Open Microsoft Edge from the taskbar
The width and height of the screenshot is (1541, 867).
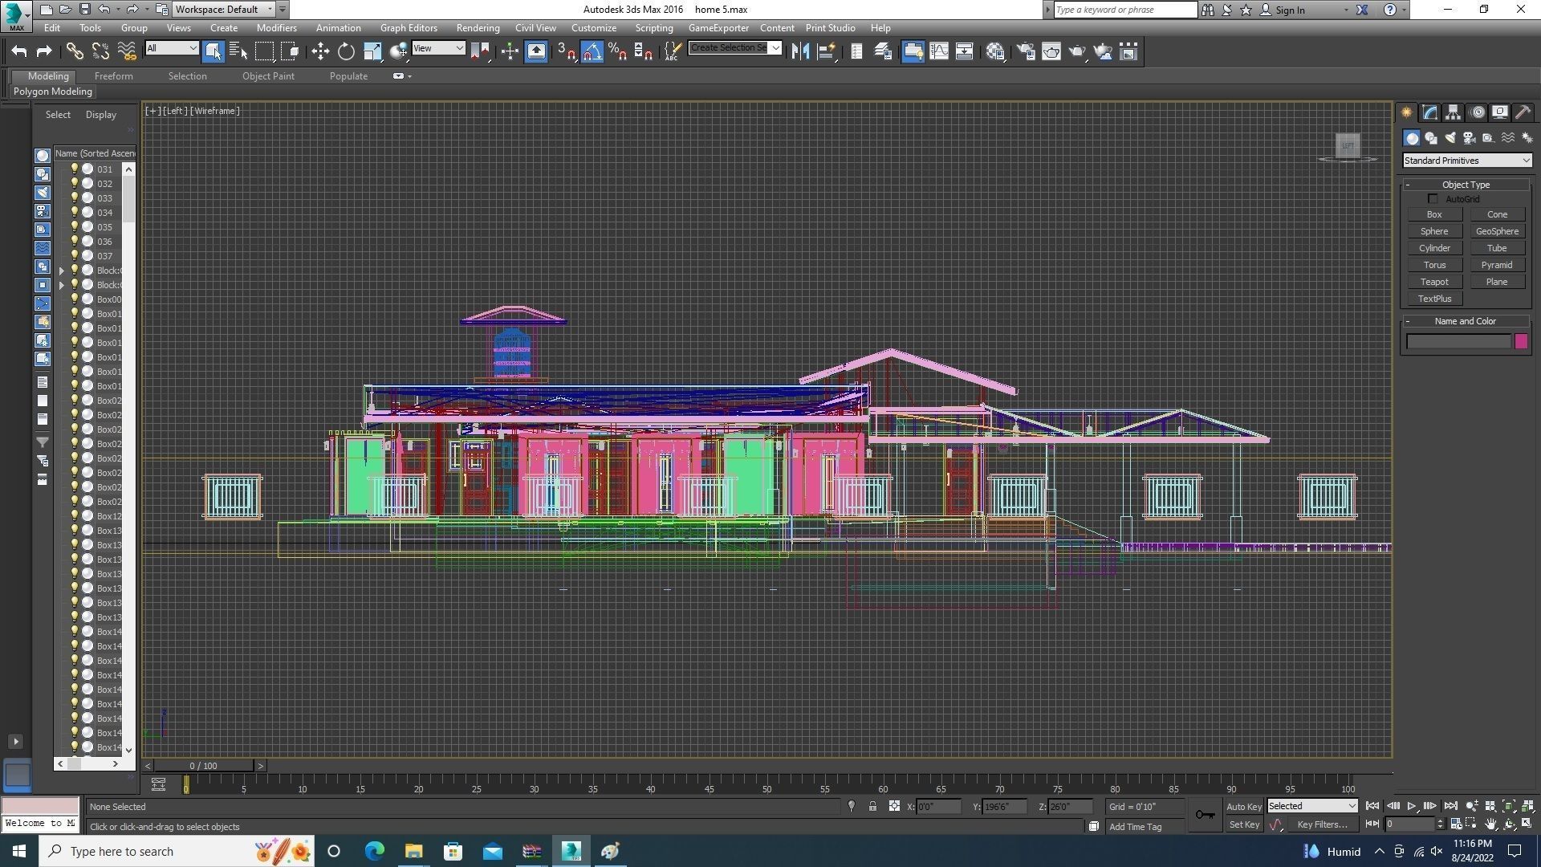[x=375, y=851]
